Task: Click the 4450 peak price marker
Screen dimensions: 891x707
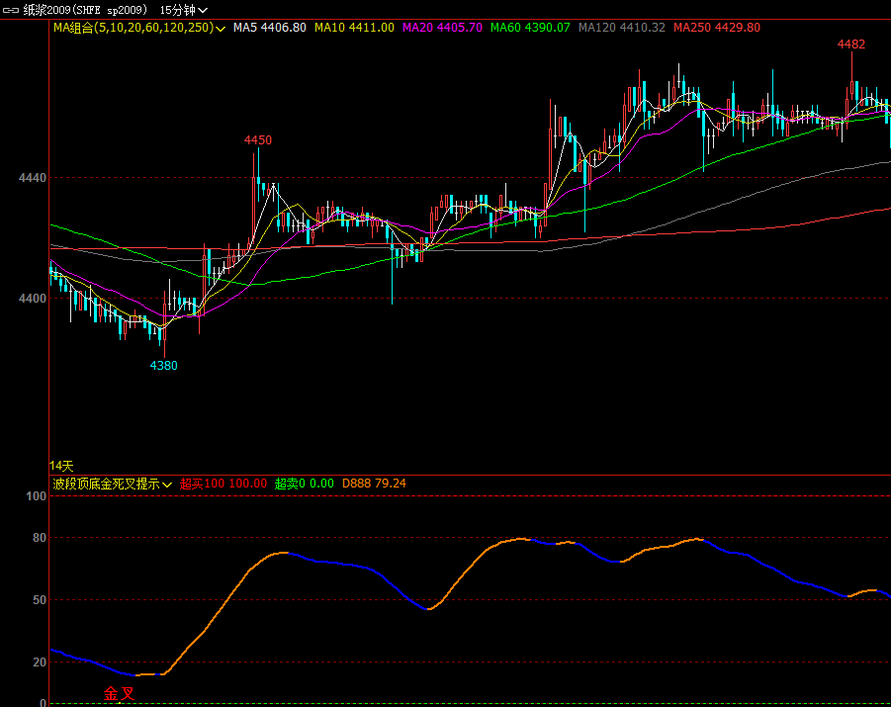Action: [258, 139]
